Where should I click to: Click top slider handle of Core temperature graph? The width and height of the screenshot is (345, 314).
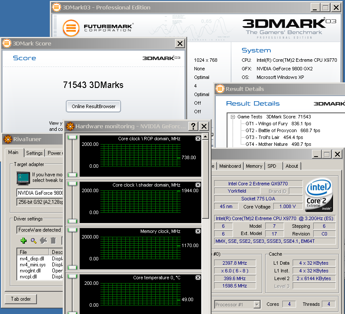[73, 276]
